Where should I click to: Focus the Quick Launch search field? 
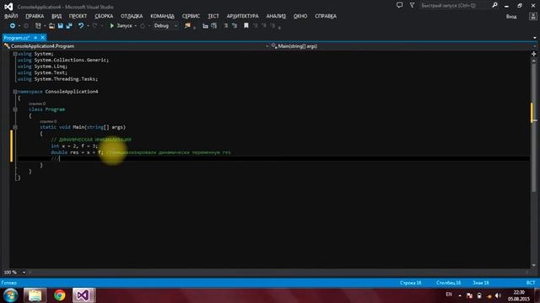455,6
